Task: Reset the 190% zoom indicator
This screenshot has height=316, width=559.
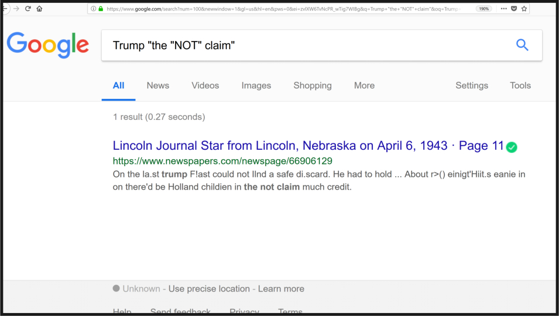Action: 483,9
